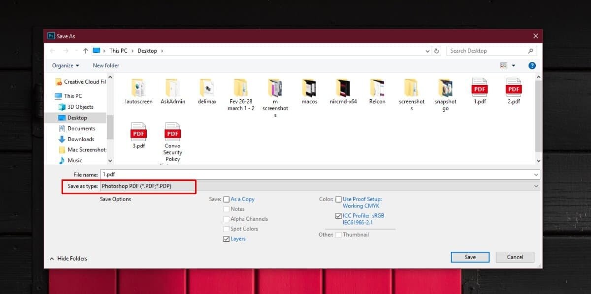
Task: Select Documents in the navigation pane
Action: pos(81,128)
